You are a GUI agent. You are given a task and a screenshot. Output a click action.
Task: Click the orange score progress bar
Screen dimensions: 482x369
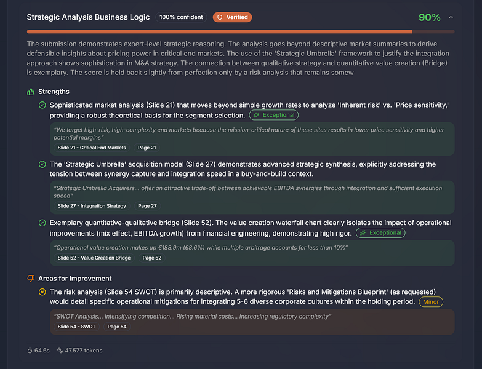tap(219, 31)
